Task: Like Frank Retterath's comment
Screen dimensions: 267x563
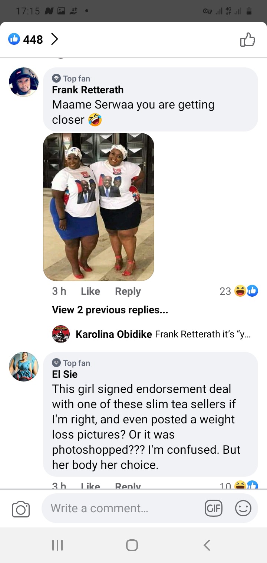Action: [x=90, y=292]
